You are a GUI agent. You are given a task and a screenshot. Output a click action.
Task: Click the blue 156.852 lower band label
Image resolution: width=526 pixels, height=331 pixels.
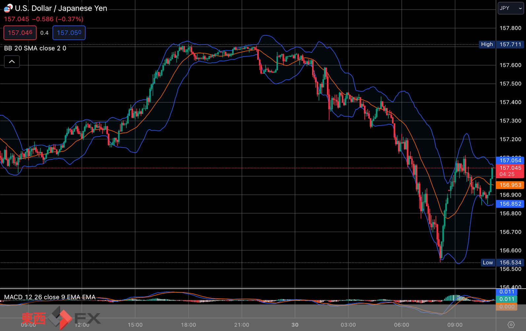510,204
